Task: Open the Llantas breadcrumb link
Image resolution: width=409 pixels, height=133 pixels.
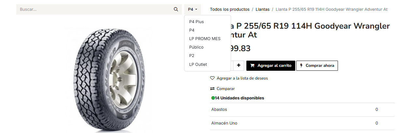Action: click(x=262, y=9)
